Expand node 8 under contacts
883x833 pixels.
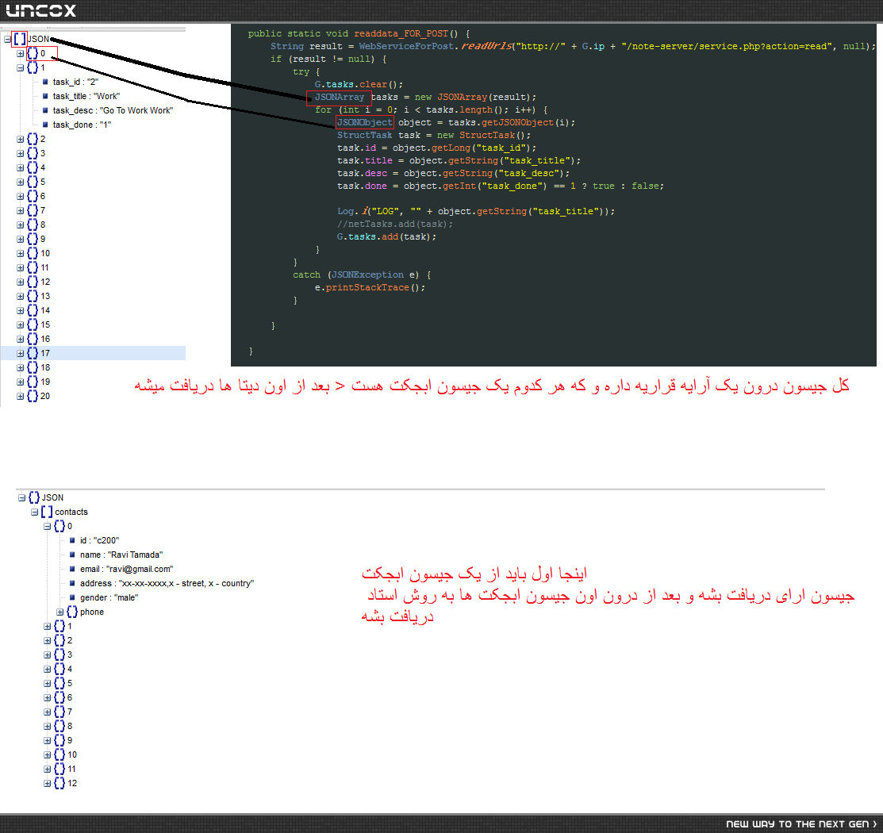[x=48, y=726]
